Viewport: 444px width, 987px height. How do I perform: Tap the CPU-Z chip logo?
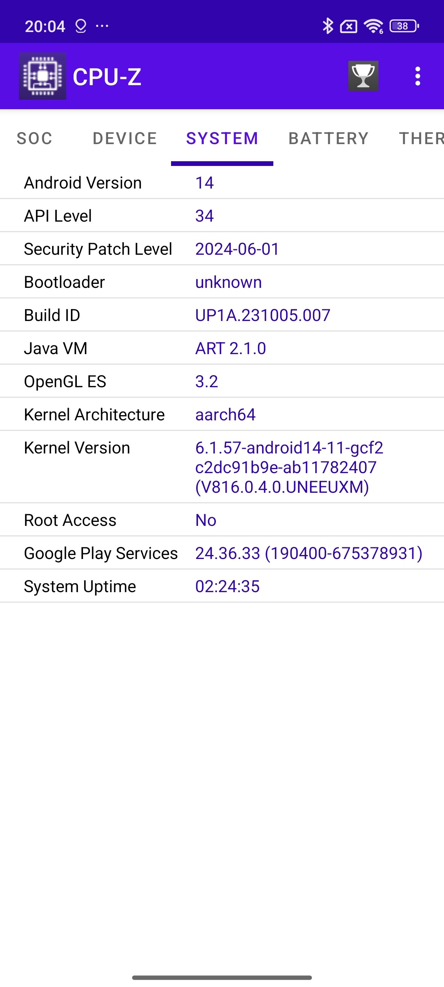(x=43, y=76)
